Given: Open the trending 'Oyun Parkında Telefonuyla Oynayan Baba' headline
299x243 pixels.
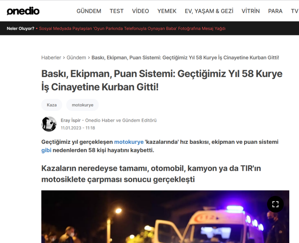Looking at the screenshot, I should (x=132, y=28).
